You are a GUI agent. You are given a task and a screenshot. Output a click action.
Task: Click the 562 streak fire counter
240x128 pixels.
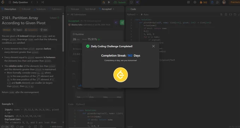[x=203, y=2]
